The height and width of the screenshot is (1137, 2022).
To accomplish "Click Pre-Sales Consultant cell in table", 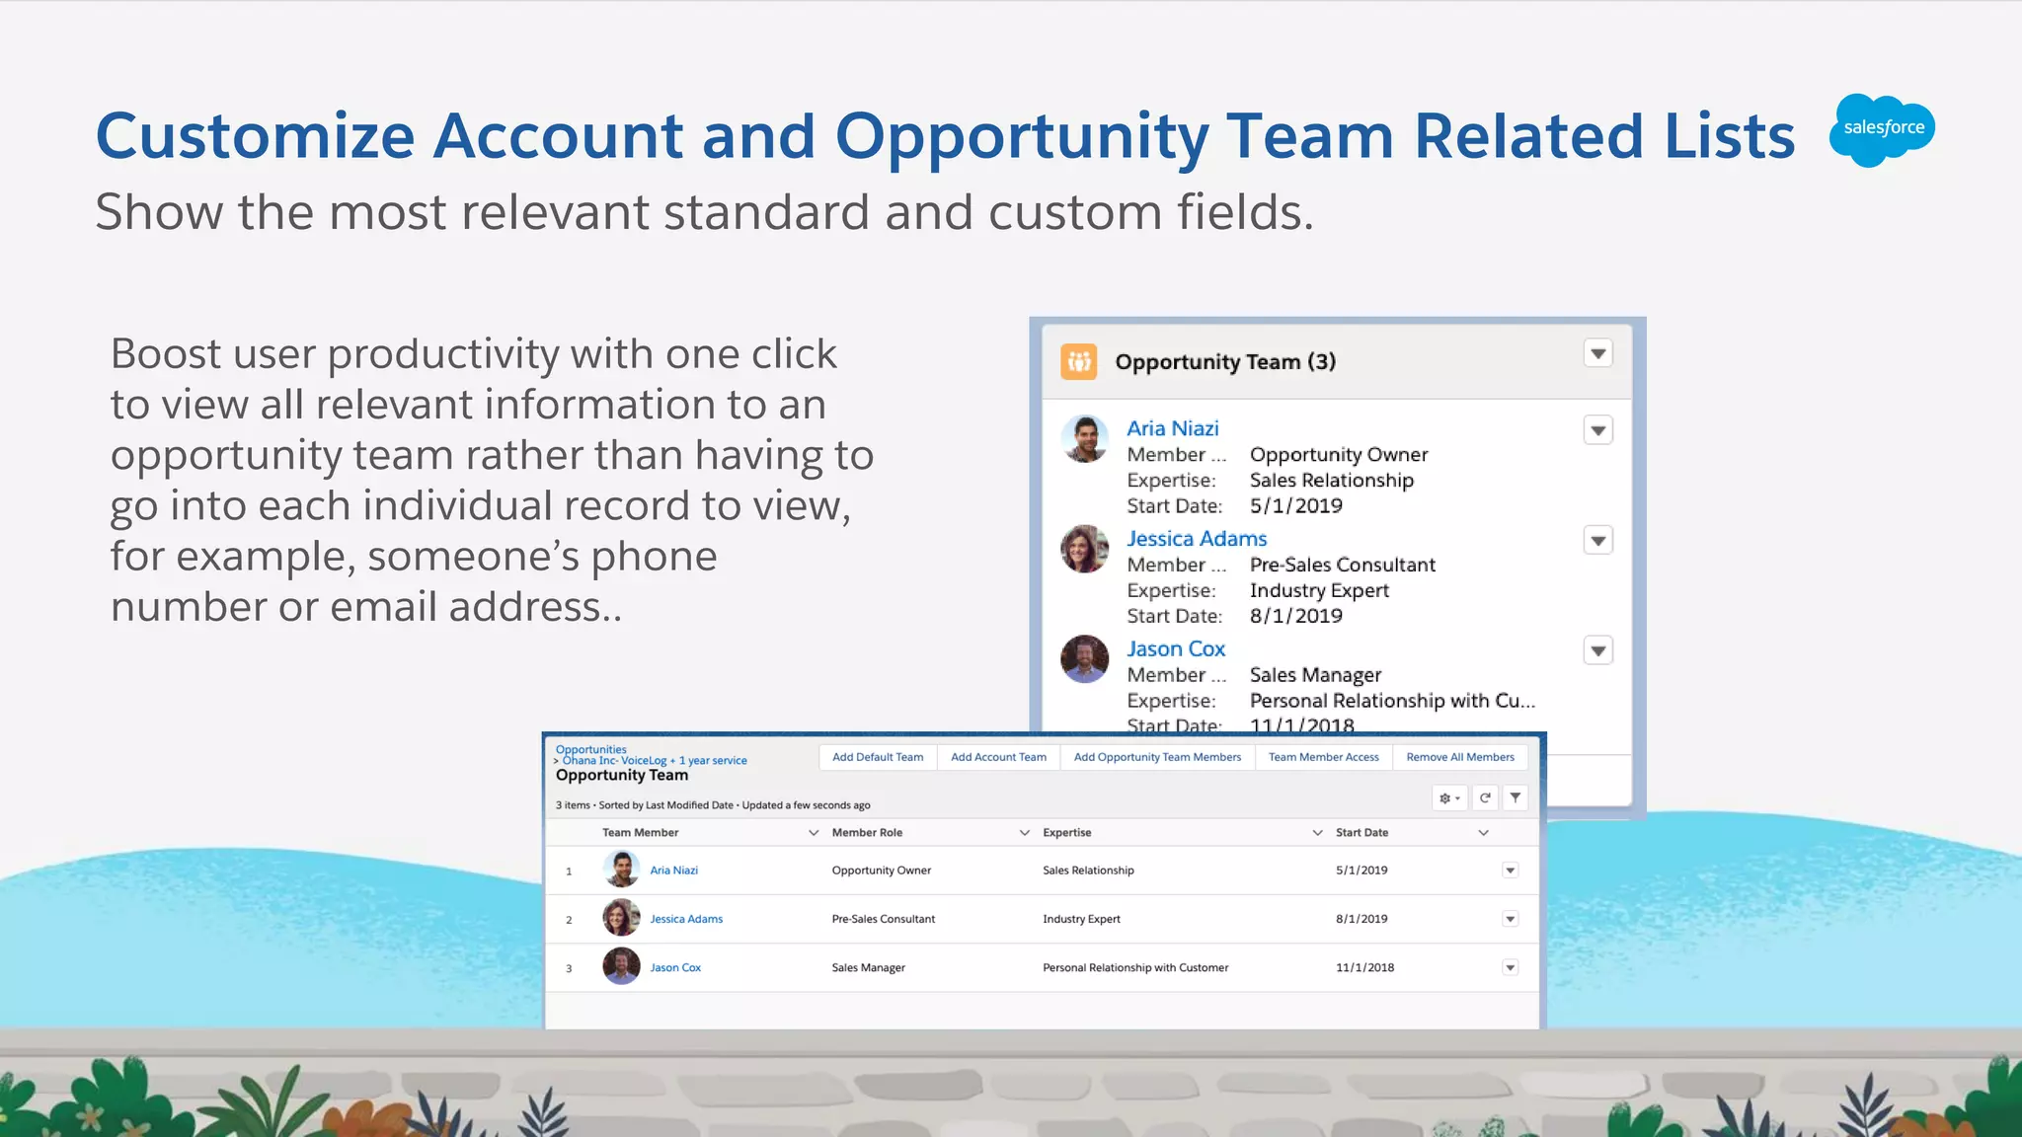I will (x=883, y=919).
